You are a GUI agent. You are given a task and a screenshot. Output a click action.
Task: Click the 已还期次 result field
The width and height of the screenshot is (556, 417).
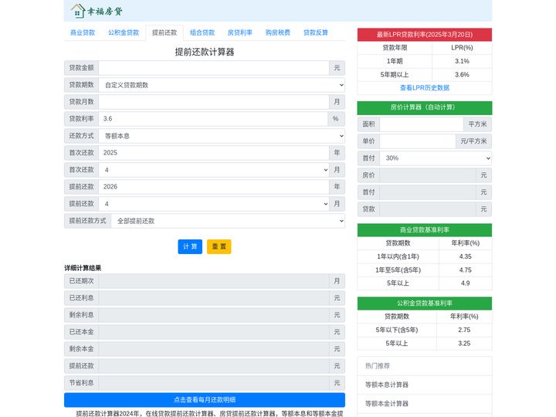pyautogui.click(x=214, y=281)
